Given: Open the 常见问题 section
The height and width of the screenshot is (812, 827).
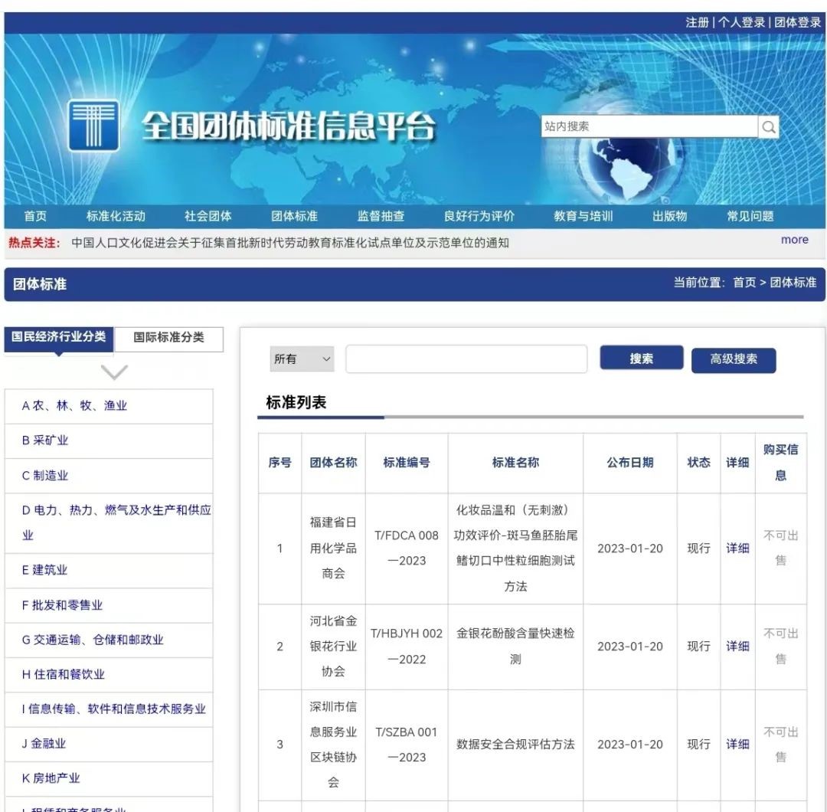Looking at the screenshot, I should pos(750,215).
